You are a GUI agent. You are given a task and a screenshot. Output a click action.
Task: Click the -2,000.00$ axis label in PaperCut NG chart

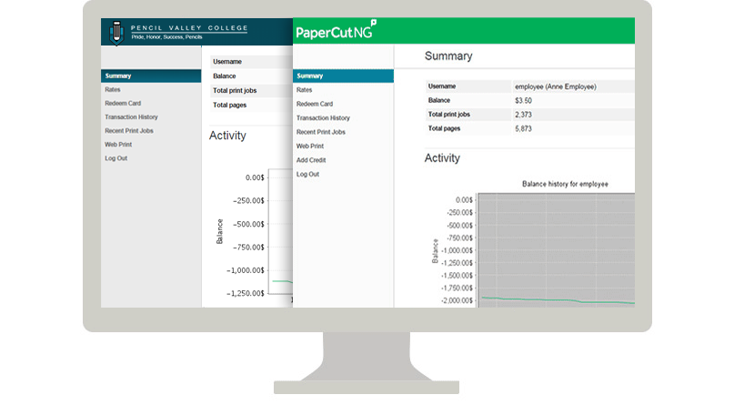point(457,300)
